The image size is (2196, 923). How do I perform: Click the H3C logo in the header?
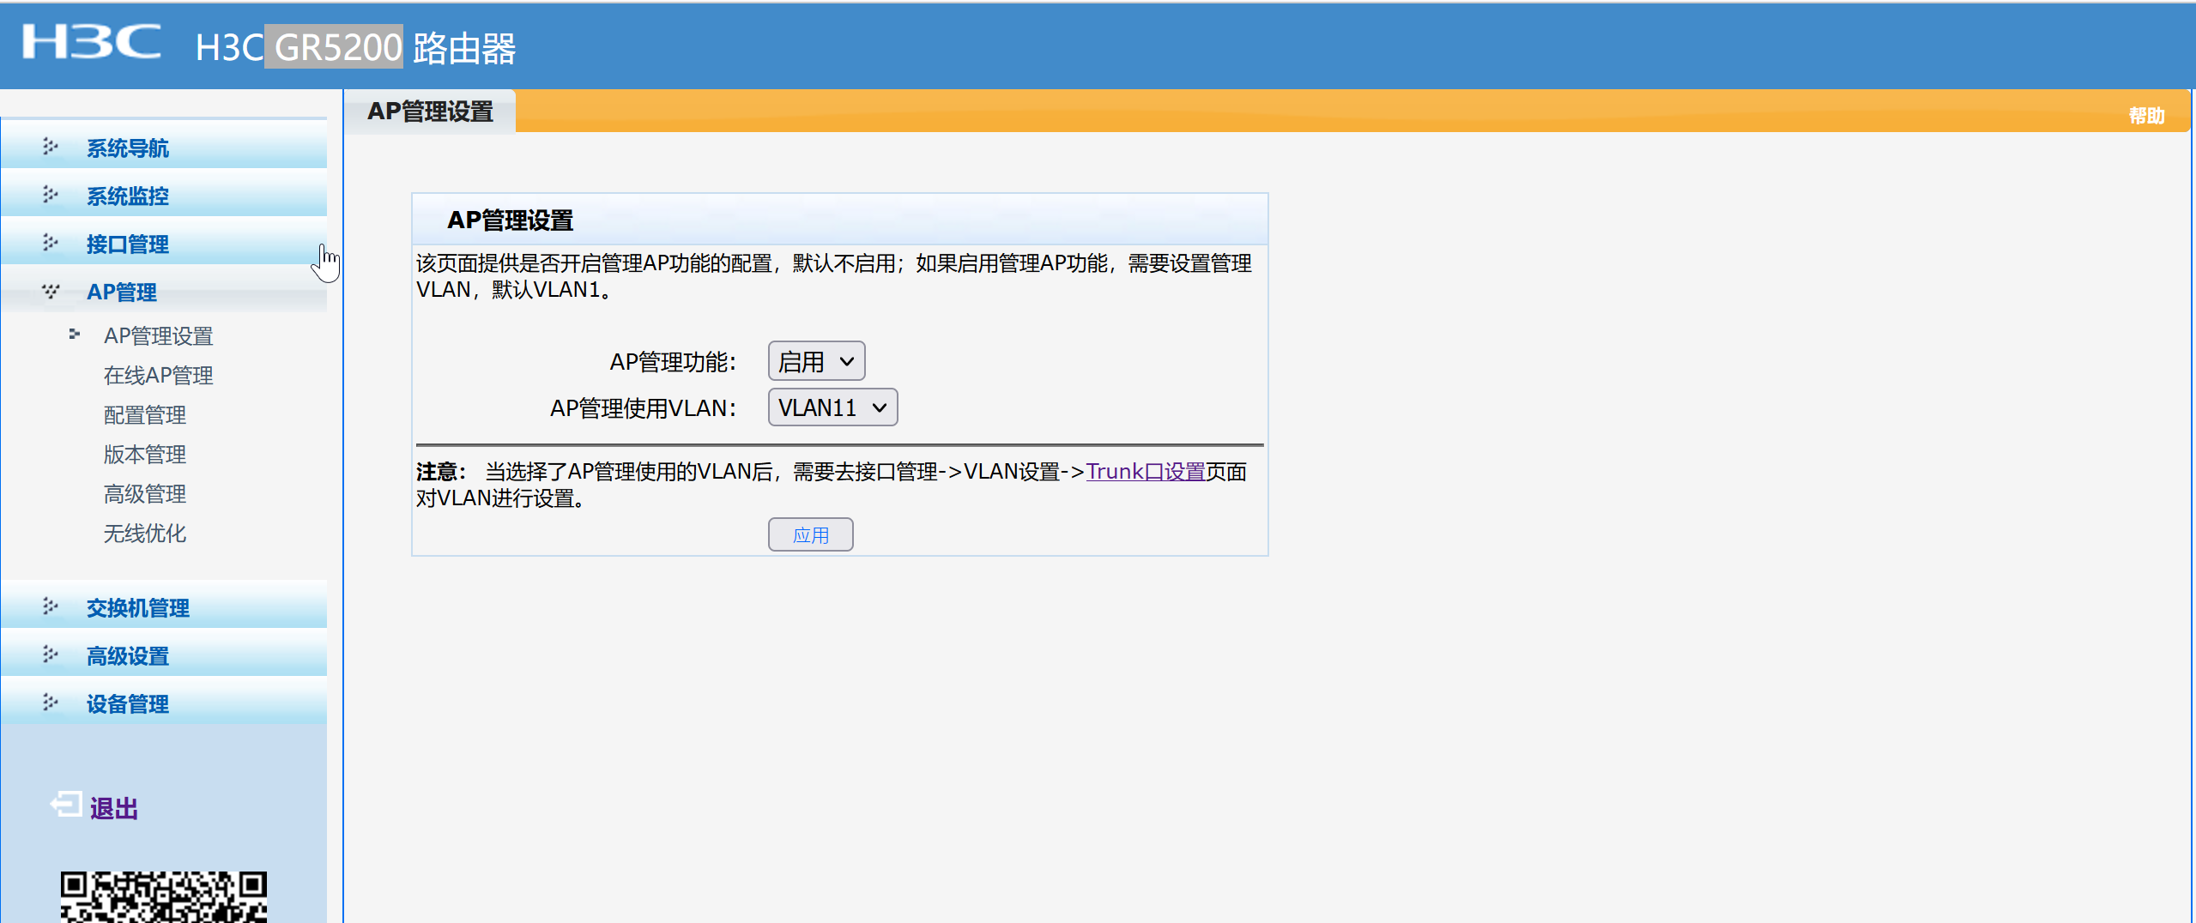click(92, 42)
